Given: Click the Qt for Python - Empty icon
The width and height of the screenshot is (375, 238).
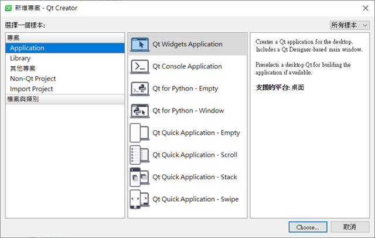Looking at the screenshot, I should pos(139,89).
